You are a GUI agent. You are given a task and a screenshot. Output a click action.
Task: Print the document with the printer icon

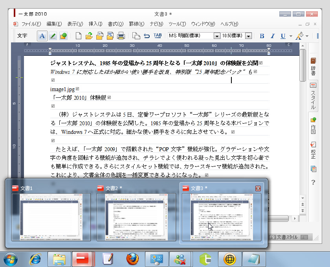coord(121,36)
